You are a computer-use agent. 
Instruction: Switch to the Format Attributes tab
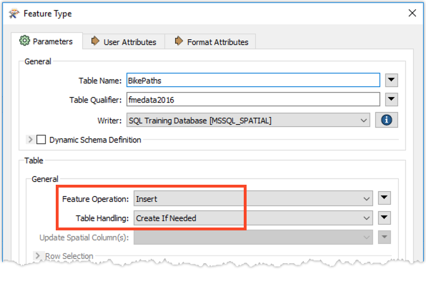(210, 41)
